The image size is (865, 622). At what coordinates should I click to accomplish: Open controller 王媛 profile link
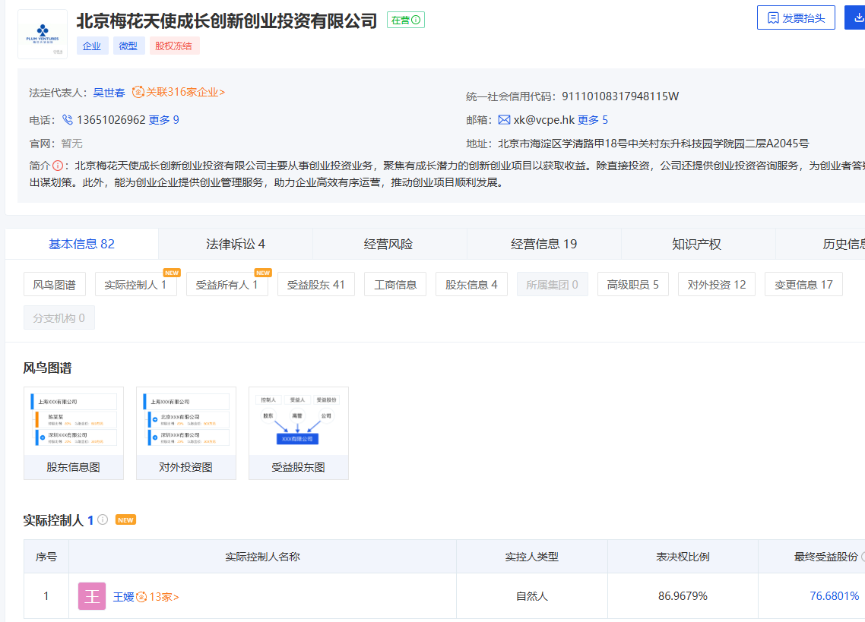(124, 597)
